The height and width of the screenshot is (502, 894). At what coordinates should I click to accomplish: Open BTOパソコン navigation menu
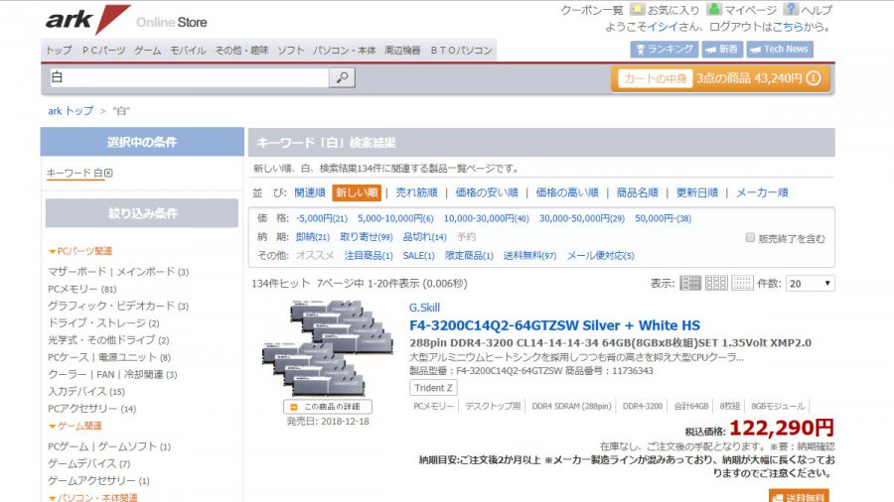[461, 50]
